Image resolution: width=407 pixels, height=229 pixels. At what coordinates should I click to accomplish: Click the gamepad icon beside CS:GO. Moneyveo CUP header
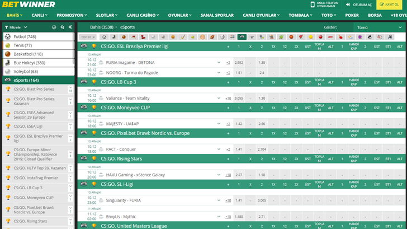tap(84, 107)
